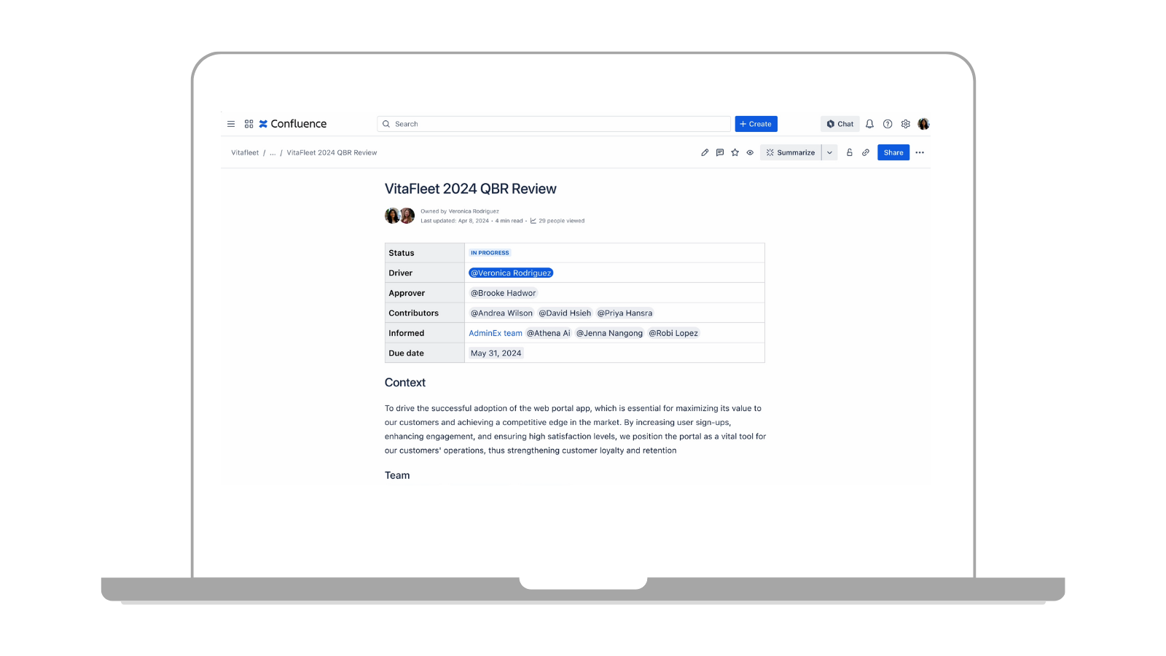Open inline comments icon
This screenshot has height=656, width=1166.
tap(719, 152)
